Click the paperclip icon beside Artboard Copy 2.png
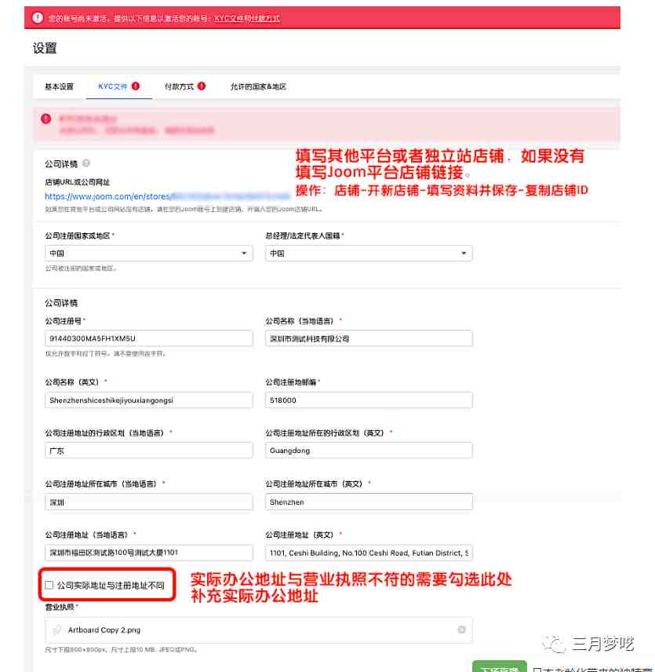The width and height of the screenshot is (655, 672). (x=56, y=630)
